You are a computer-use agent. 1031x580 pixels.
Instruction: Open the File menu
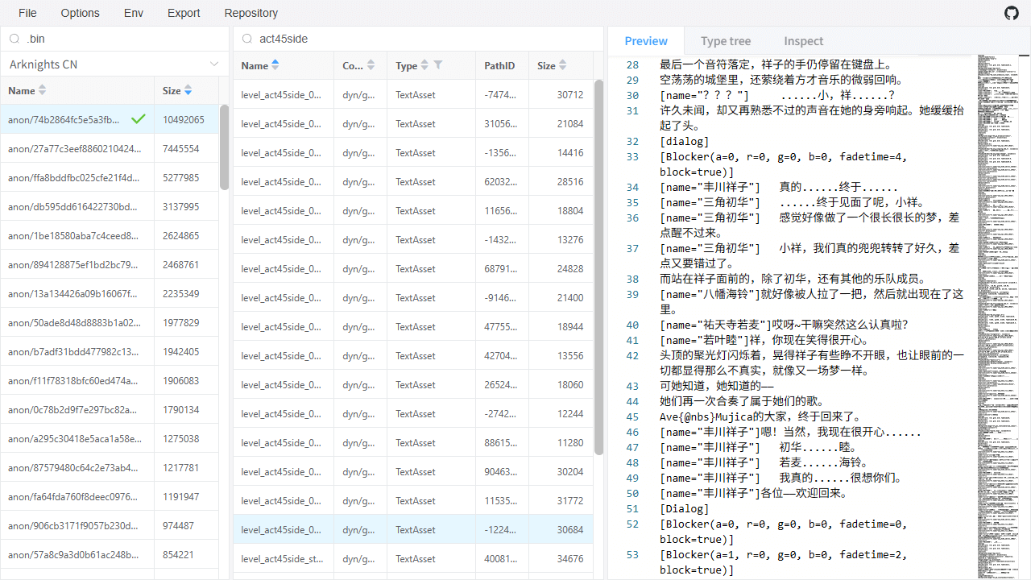click(27, 13)
